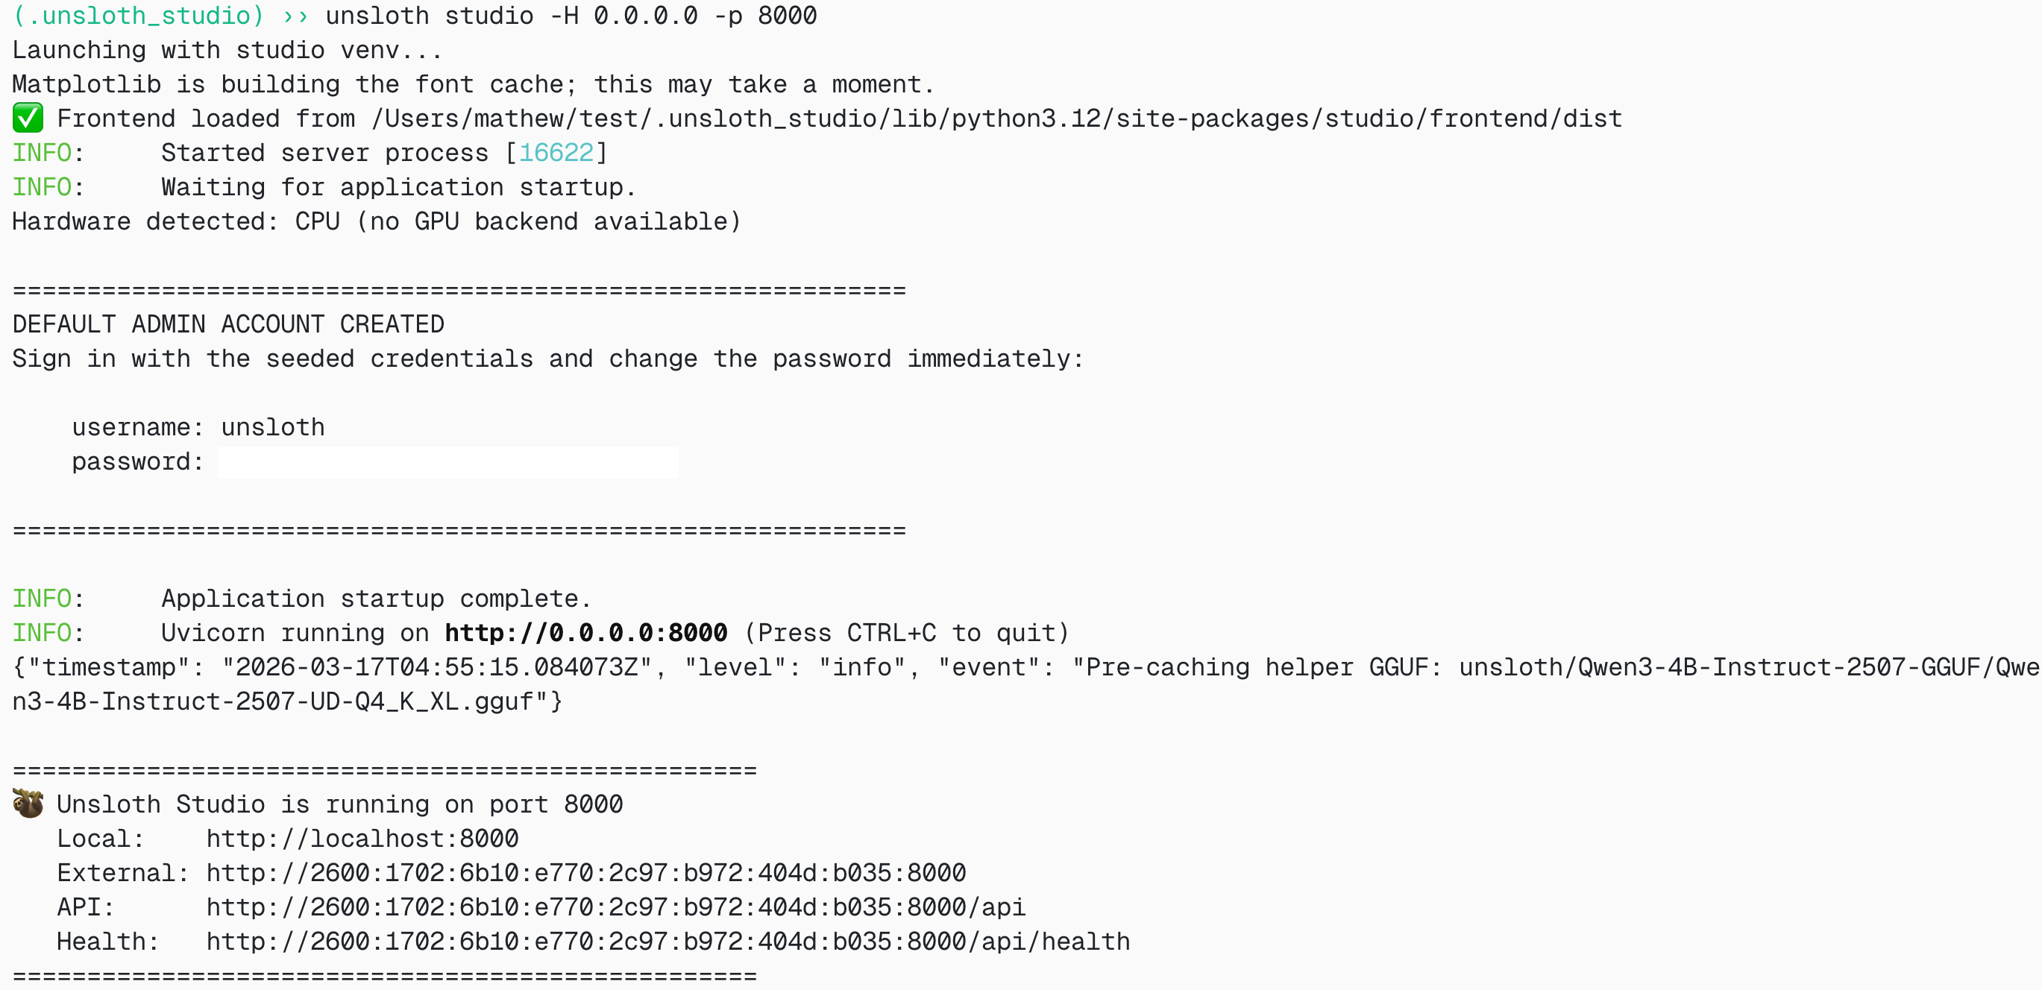Click the (.unsloth_studio) venv prompt

pyautogui.click(x=138, y=16)
